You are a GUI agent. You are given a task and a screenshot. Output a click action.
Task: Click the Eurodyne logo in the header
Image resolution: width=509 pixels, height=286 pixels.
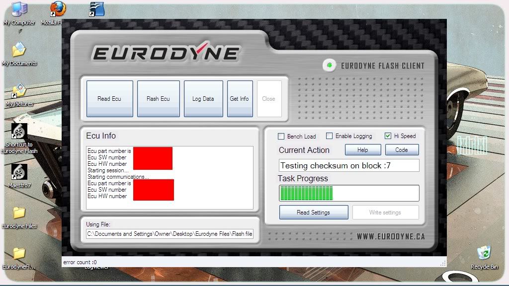click(x=166, y=52)
